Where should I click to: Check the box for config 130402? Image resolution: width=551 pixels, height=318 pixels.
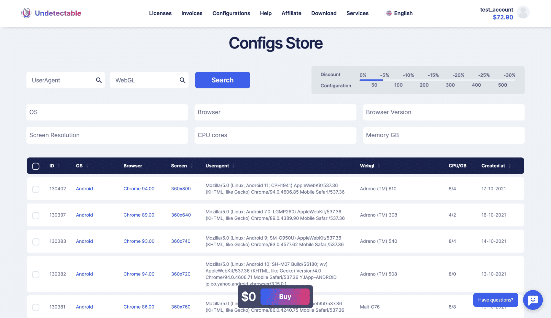36,189
